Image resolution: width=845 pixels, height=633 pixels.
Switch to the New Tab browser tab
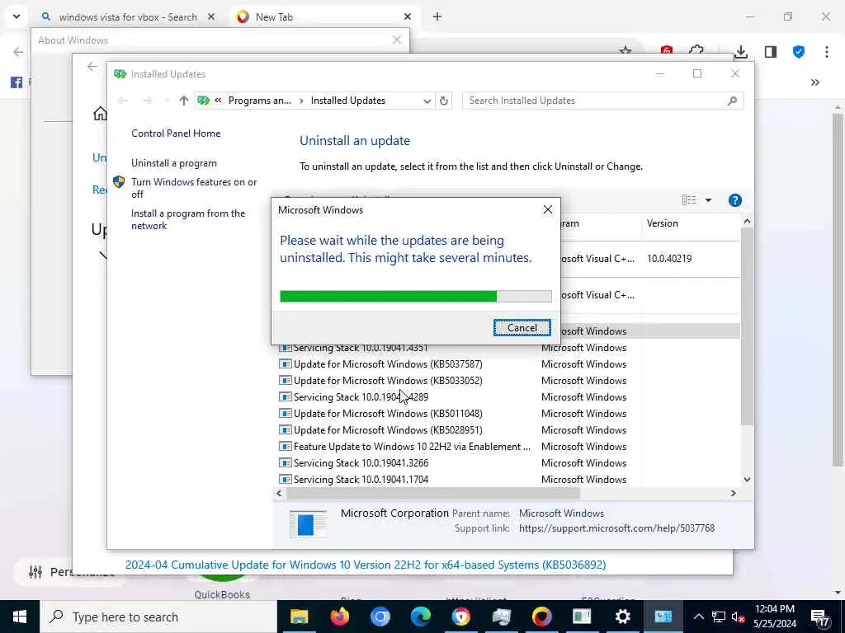tap(323, 17)
